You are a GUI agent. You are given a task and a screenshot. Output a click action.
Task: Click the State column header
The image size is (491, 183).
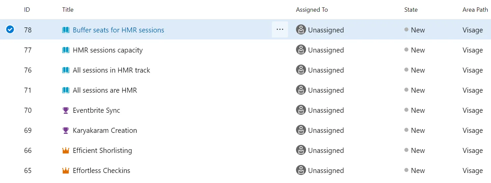click(411, 10)
